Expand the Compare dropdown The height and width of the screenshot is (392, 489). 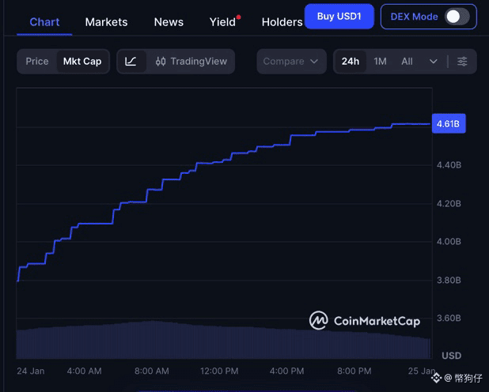pyautogui.click(x=291, y=62)
